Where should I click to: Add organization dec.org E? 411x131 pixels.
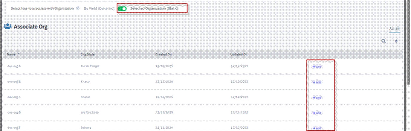[x=317, y=128]
